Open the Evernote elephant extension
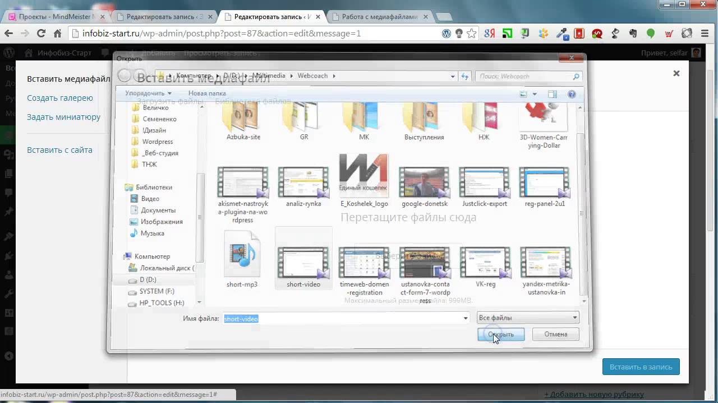The height and width of the screenshot is (403, 718). point(633,34)
